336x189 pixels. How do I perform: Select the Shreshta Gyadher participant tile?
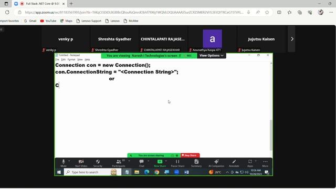114,39
